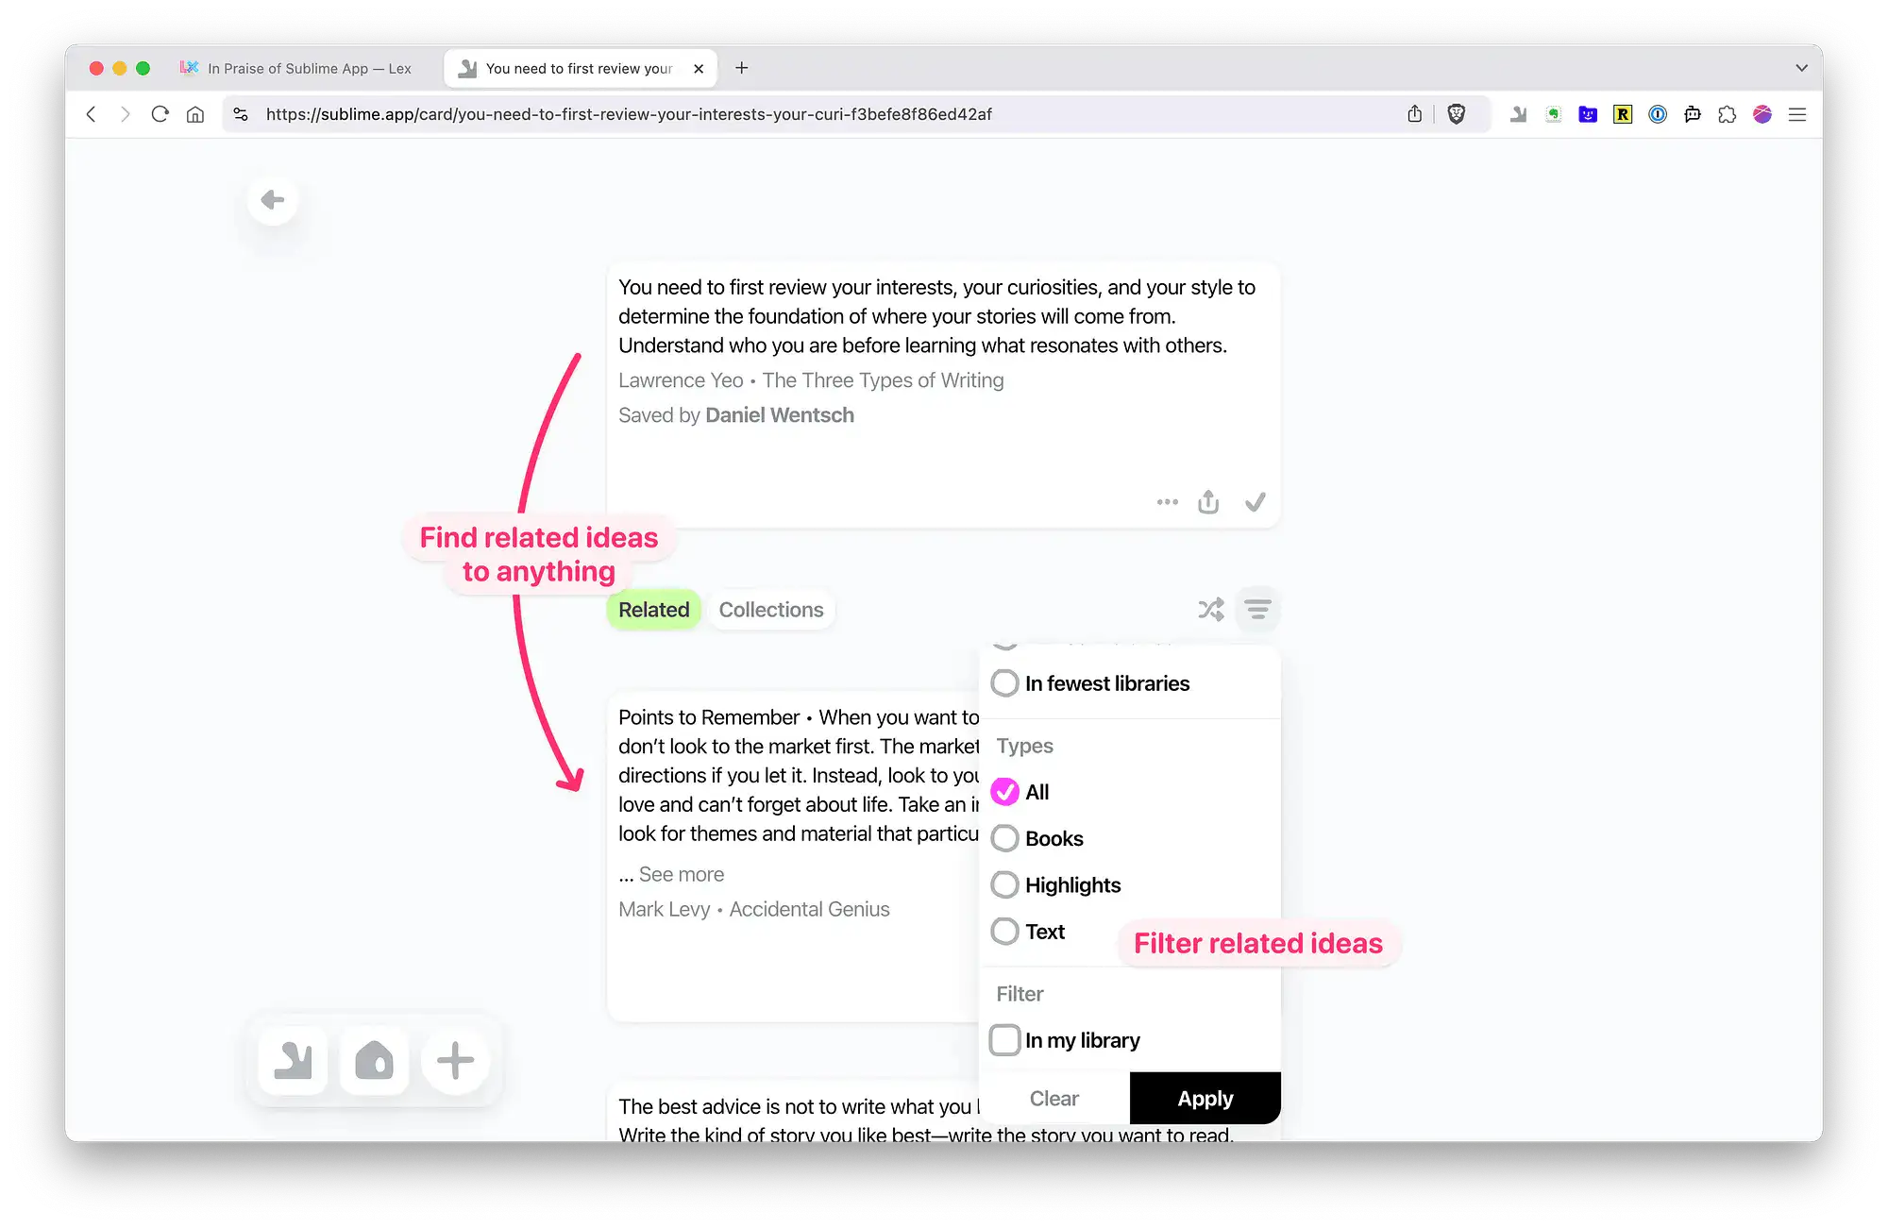Image resolution: width=1888 pixels, height=1228 pixels.
Task: Click the back arrow button on page
Action: pyautogui.click(x=273, y=200)
